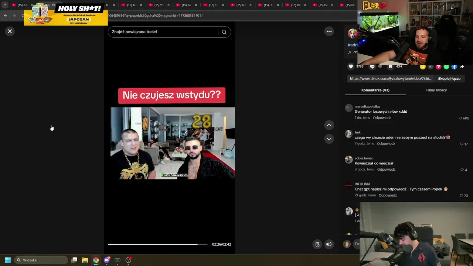Open the tab list dropdown arrow

pyautogui.click(x=5, y=5)
